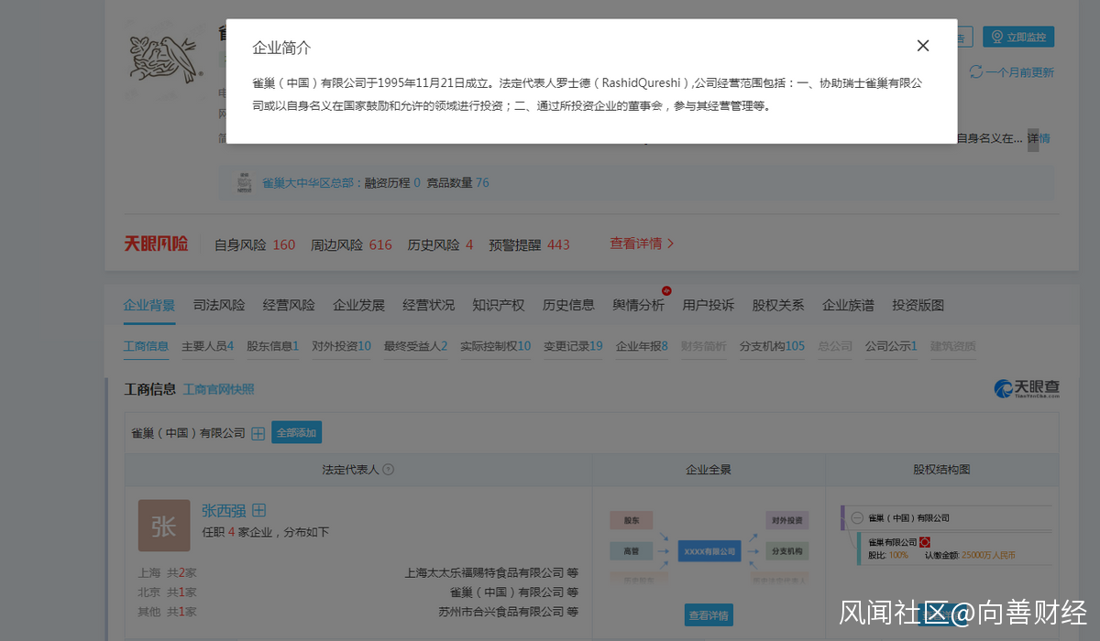Select 预警提醒 443 entry
The width and height of the screenshot is (1100, 641).
click(x=529, y=244)
